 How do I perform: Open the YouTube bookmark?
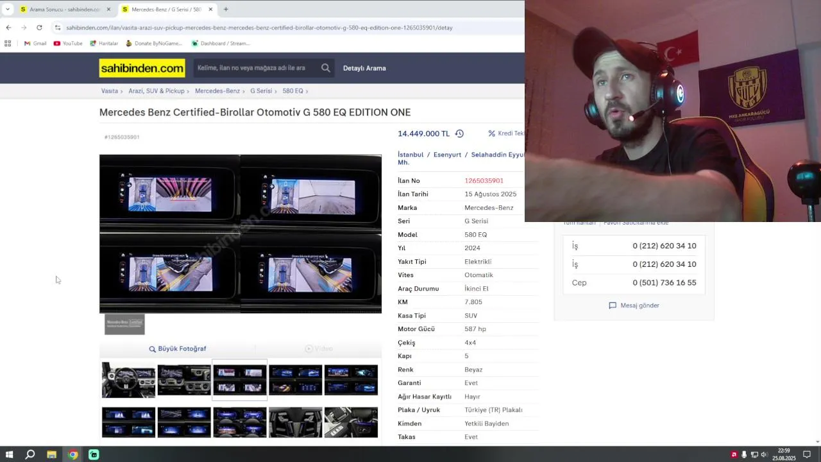68,44
